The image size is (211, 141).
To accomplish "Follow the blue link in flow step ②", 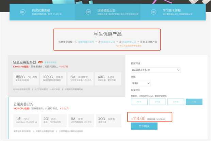I will click(x=108, y=42).
